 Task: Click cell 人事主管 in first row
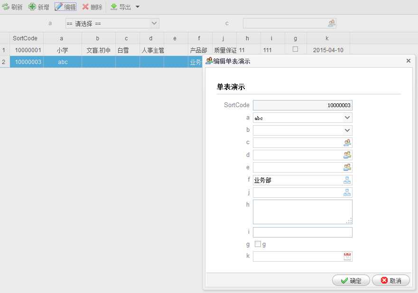[x=151, y=50]
